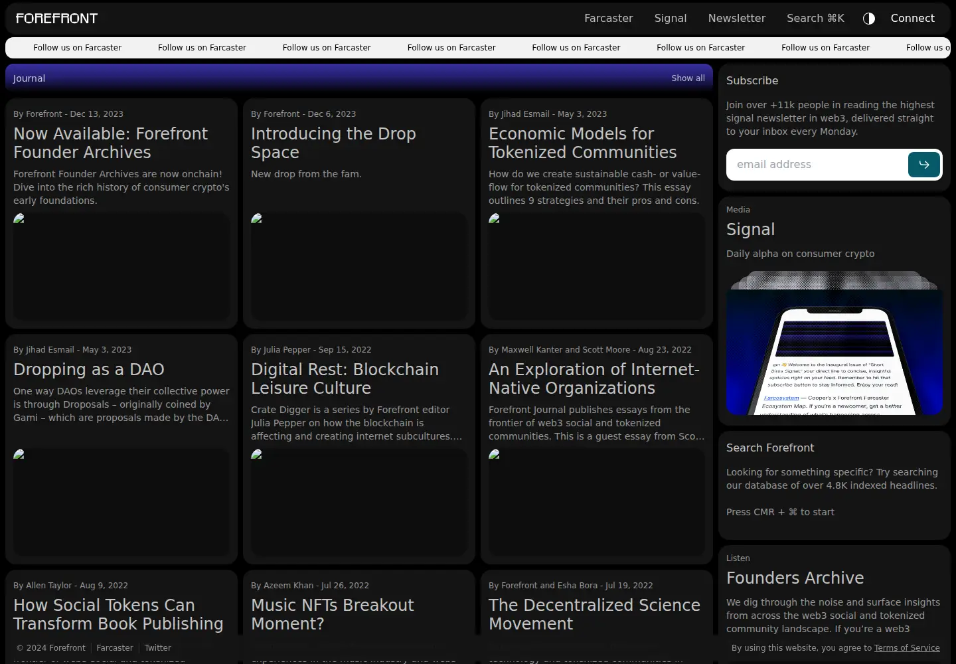Open Farcaster link in the footer
This screenshot has width=956, height=664.
pyautogui.click(x=115, y=648)
